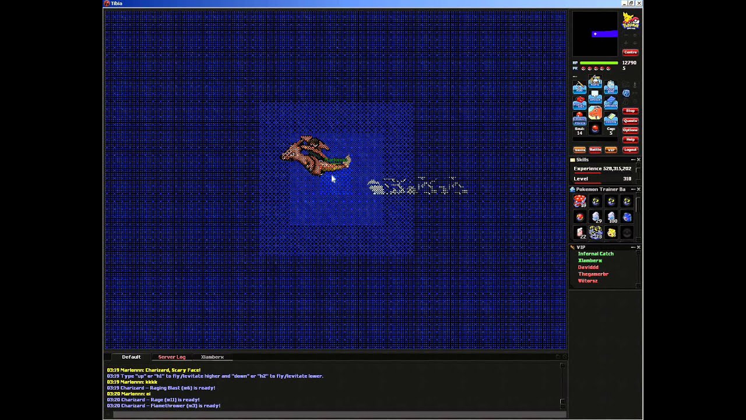Select the fist combat mode icon
This screenshot has height=420, width=746.
625,93
